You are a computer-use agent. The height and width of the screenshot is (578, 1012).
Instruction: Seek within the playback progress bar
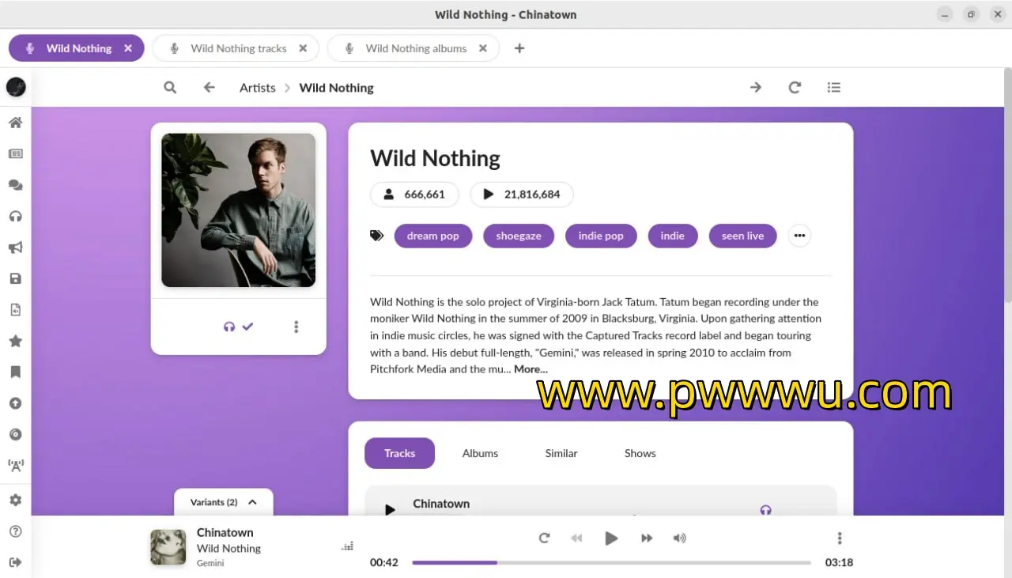pos(611,563)
